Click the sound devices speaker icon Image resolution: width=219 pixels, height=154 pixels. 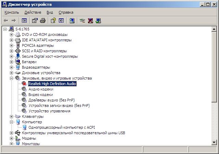coord(18,78)
